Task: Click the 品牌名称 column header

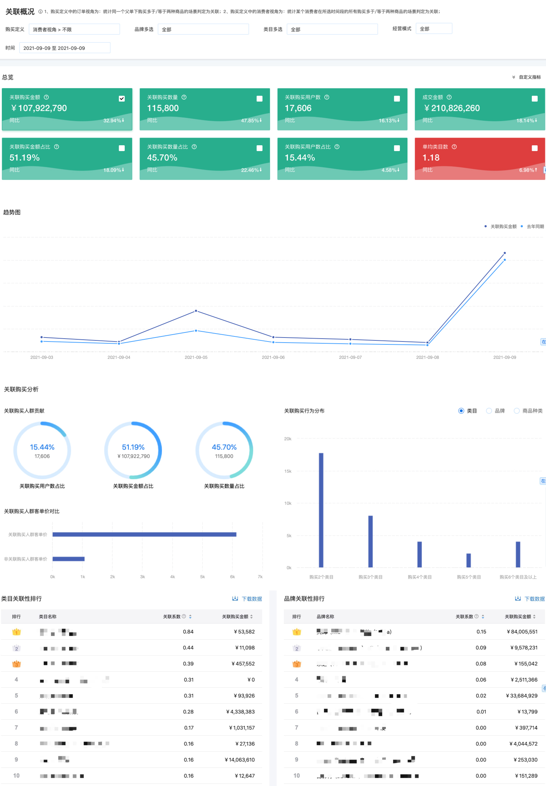Action: click(x=325, y=617)
